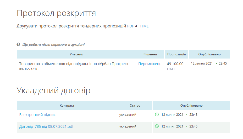243x139 pixels.
Task: Click the 'Статус' column header
Action: (135, 106)
